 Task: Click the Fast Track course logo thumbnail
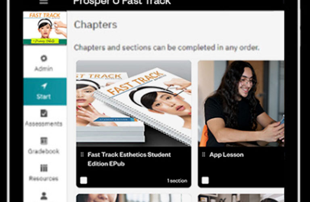[x=45, y=28]
